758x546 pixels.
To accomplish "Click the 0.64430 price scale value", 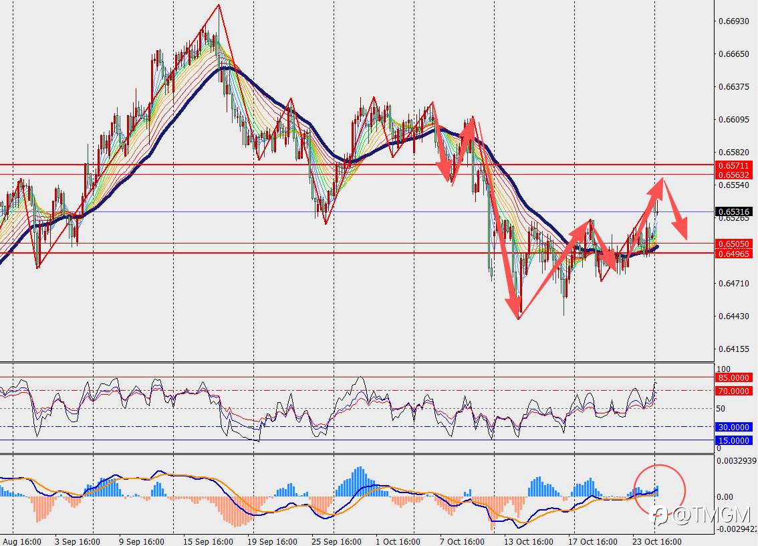I will [733, 316].
